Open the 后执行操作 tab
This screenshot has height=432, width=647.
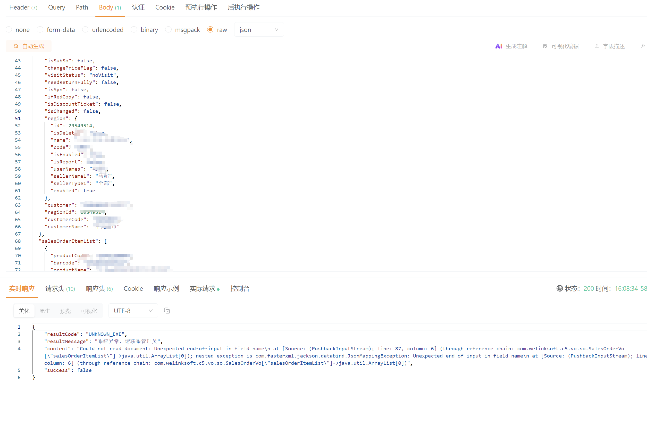[x=243, y=7]
